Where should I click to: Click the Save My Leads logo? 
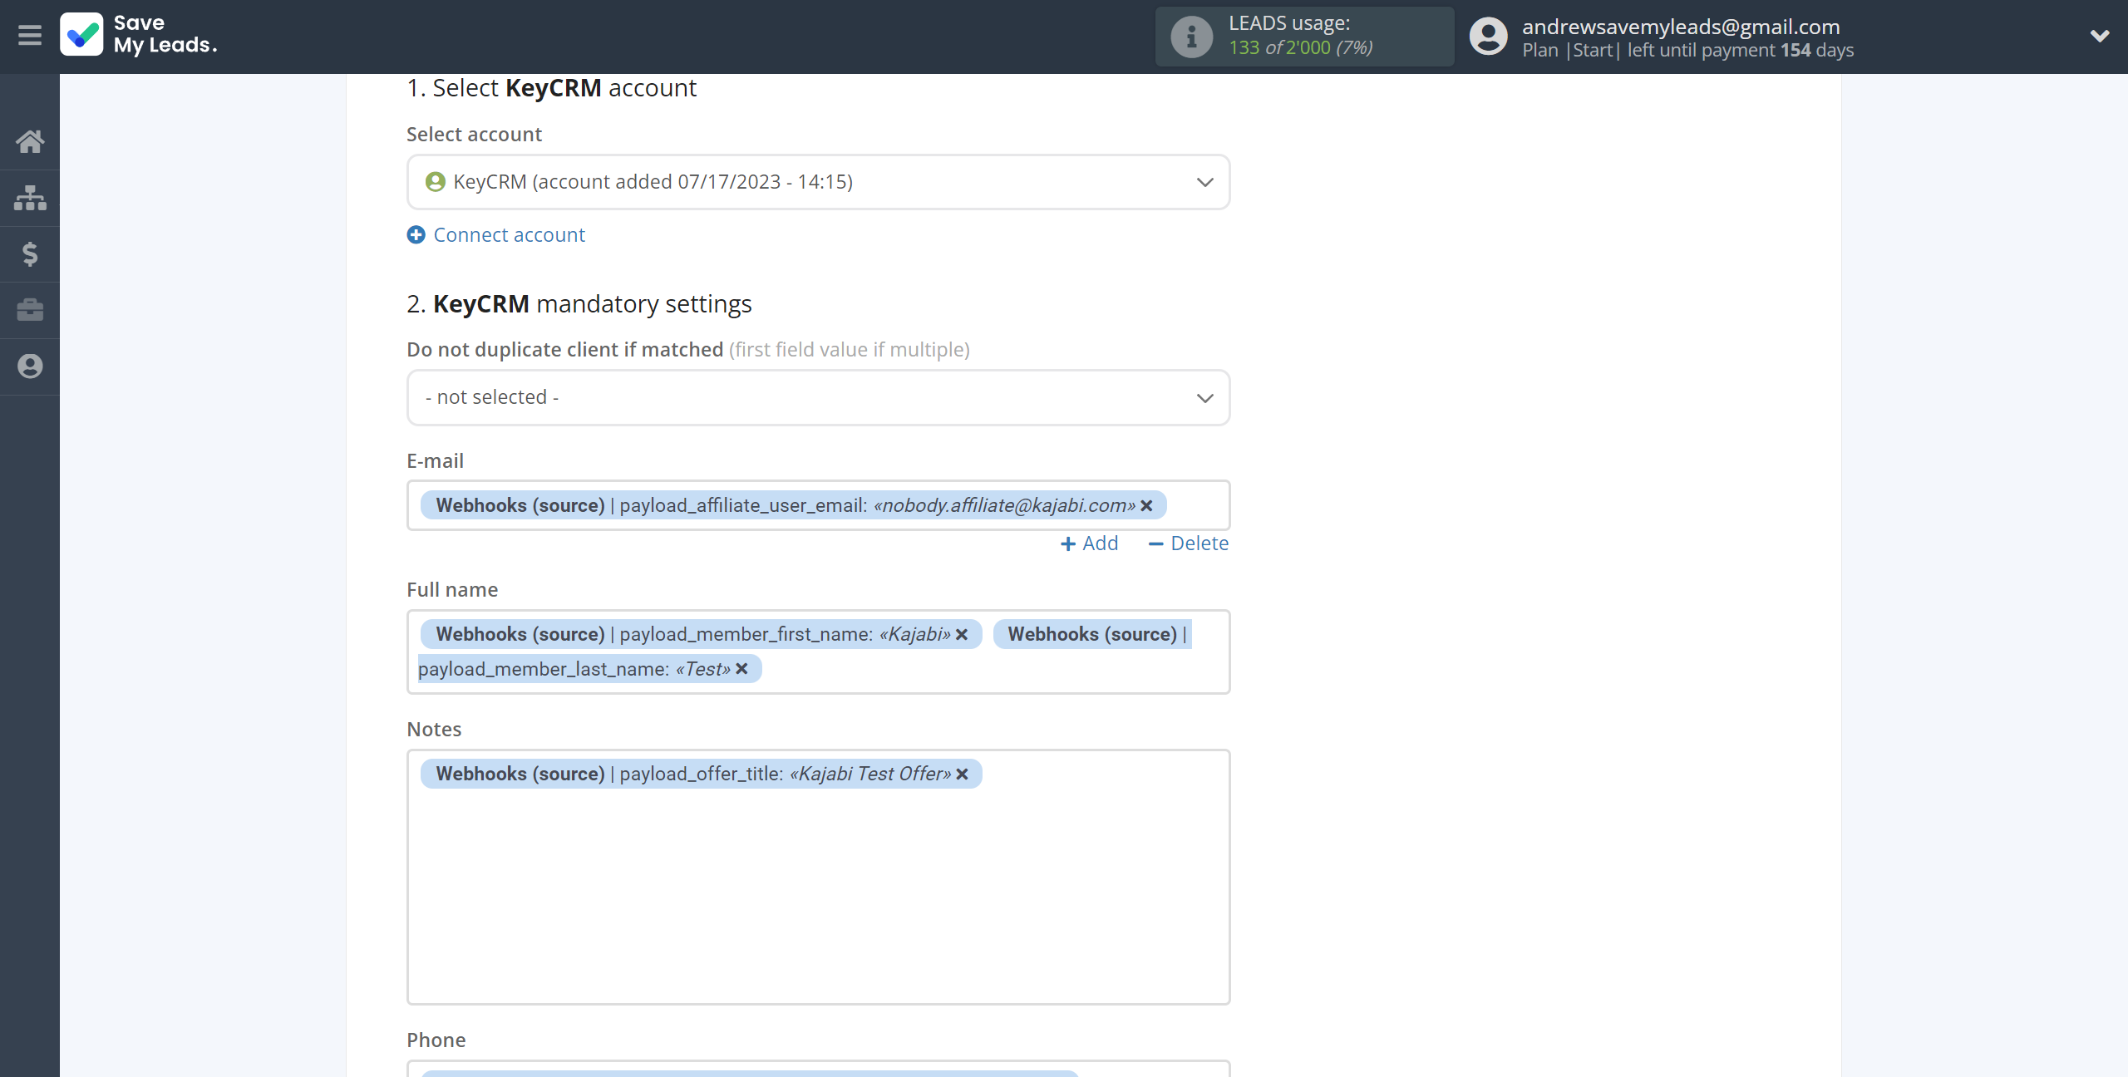pos(139,35)
